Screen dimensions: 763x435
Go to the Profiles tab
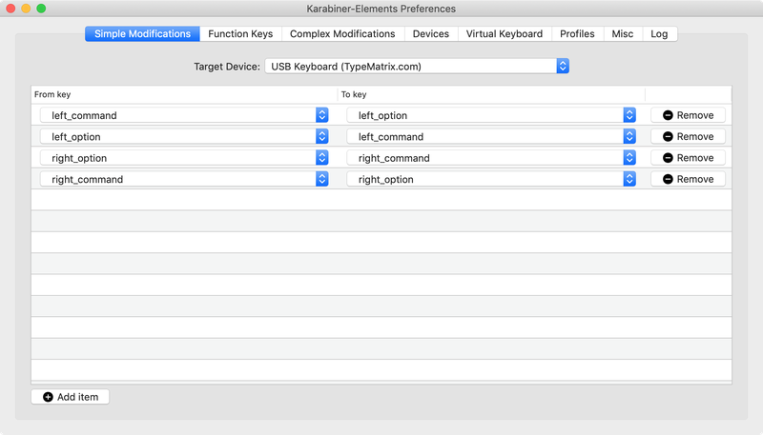[x=577, y=33]
